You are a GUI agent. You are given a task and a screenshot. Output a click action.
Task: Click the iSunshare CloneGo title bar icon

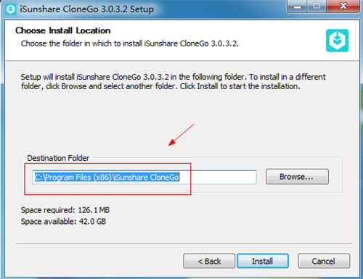pyautogui.click(x=10, y=9)
